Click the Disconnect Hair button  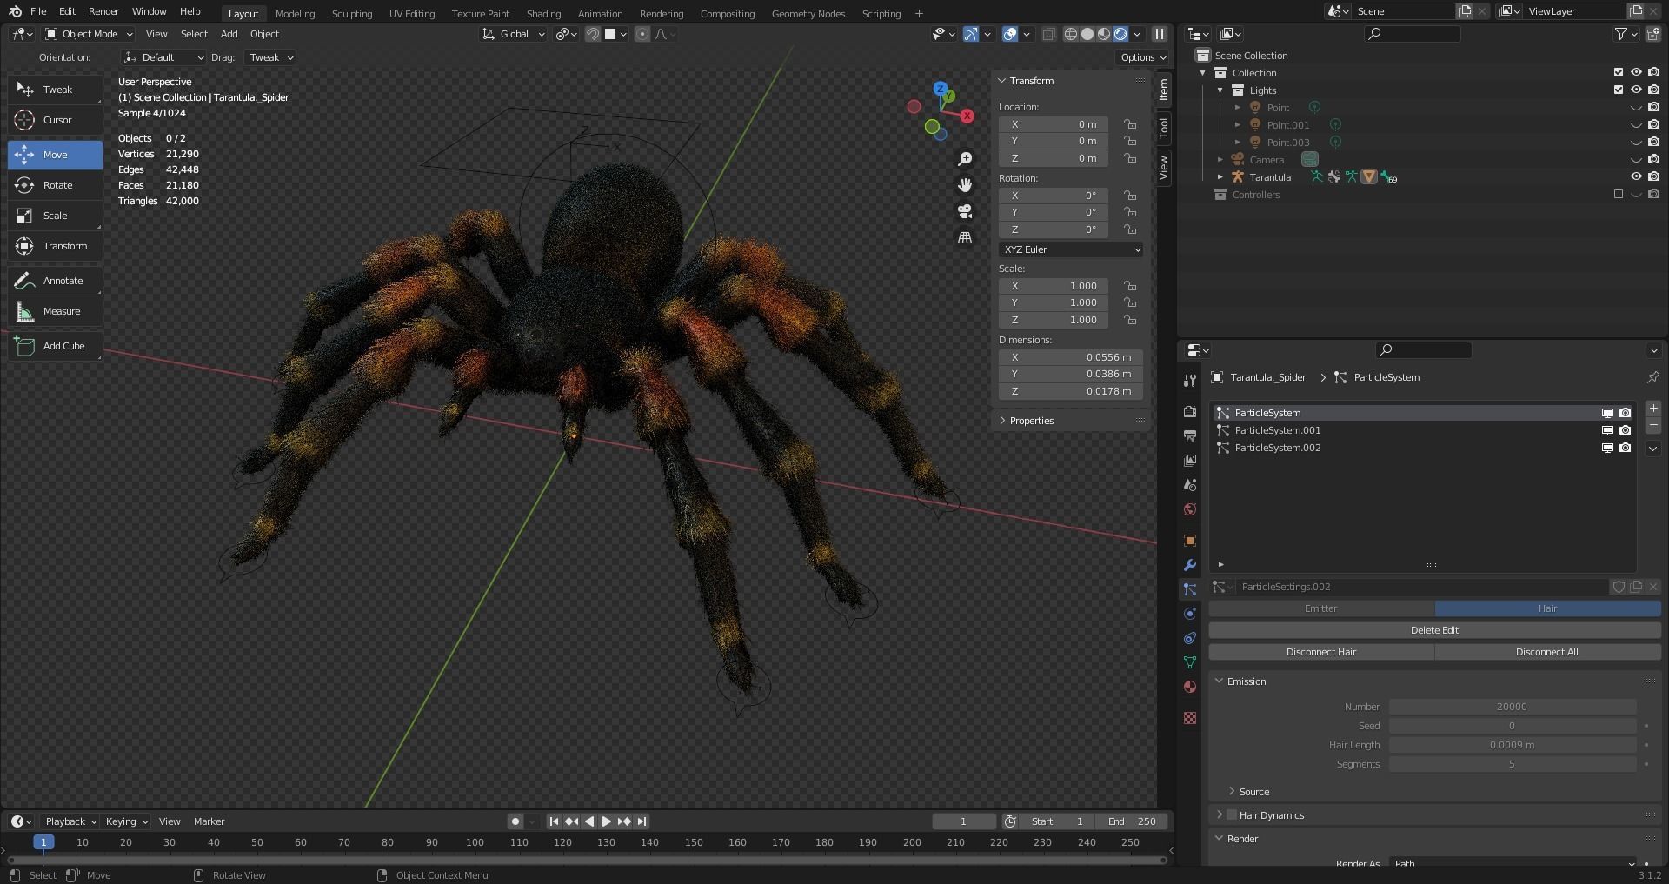tap(1321, 652)
